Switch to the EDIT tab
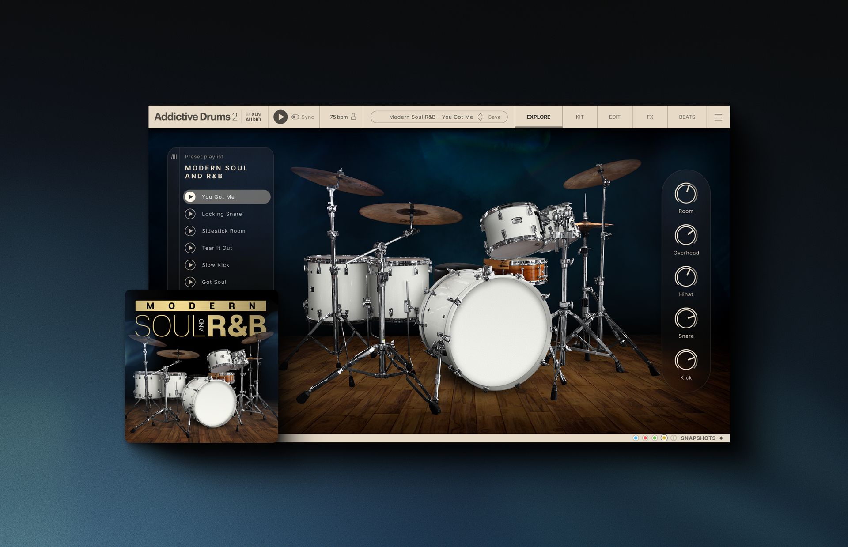 click(x=614, y=117)
